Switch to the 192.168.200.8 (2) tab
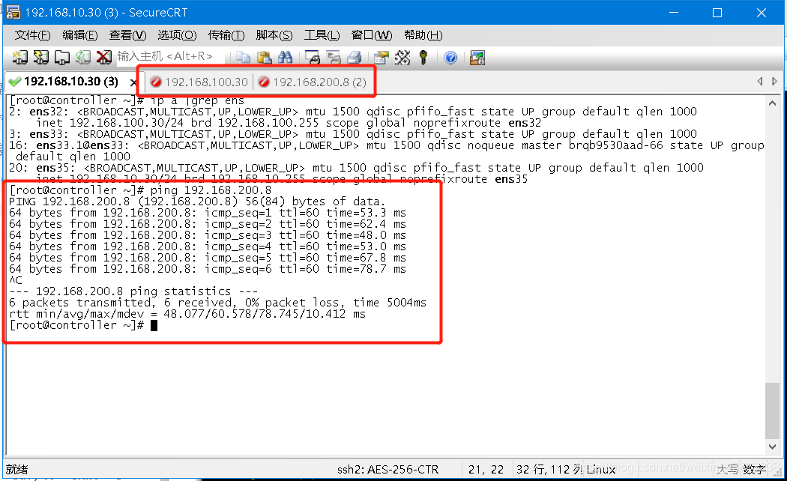Viewport: 787px width, 481px height. pyautogui.click(x=313, y=82)
